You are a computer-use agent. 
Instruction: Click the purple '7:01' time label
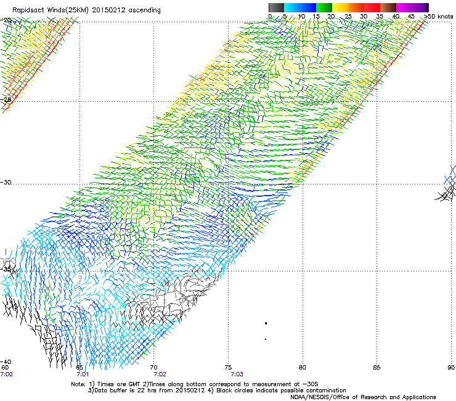[83, 374]
